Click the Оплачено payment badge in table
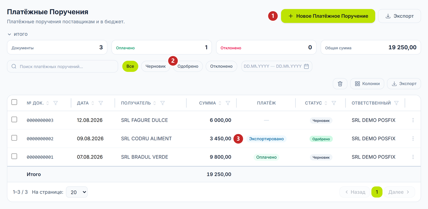Image resolution: width=428 pixels, height=209 pixels. tap(267, 157)
